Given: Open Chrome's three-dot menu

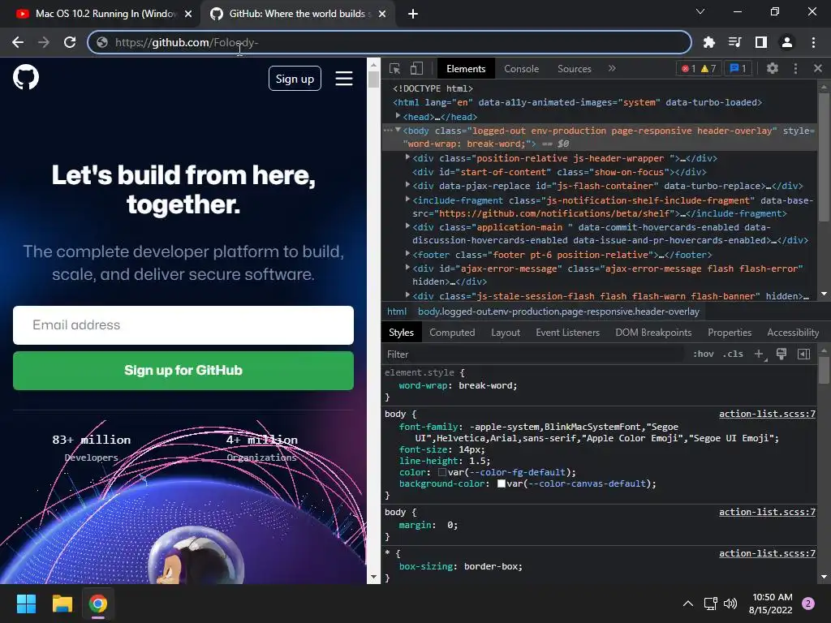Looking at the screenshot, I should pos(813,42).
